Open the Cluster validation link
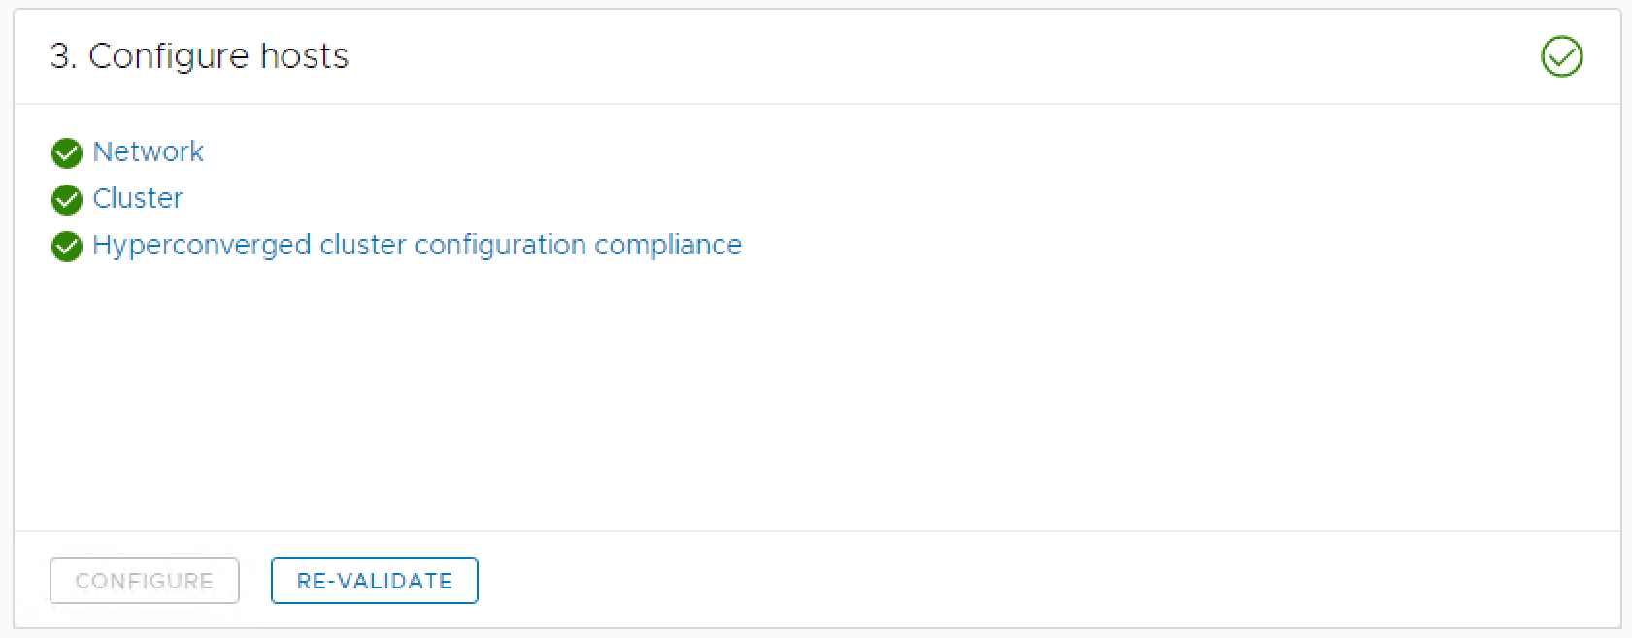The height and width of the screenshot is (638, 1632). 138,198
